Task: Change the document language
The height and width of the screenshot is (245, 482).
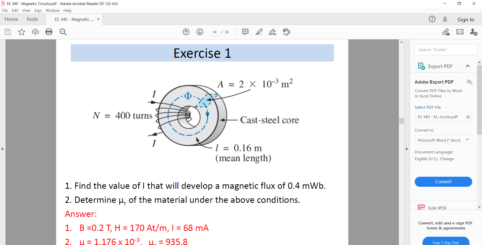Action: pyautogui.click(x=447, y=159)
